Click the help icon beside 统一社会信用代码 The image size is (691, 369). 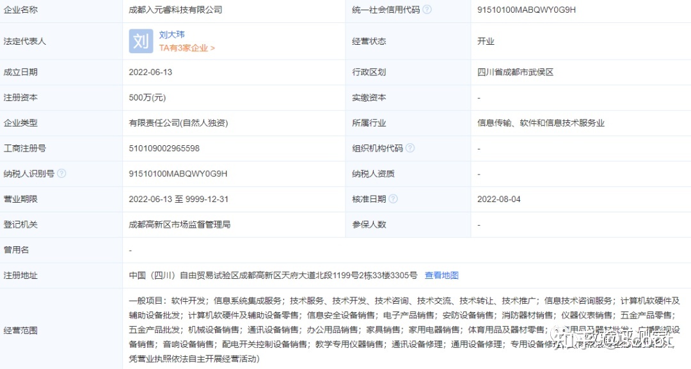tap(427, 10)
